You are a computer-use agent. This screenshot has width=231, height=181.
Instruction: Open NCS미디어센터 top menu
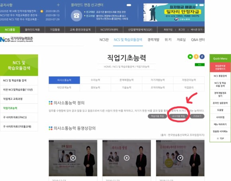[x=109, y=30]
